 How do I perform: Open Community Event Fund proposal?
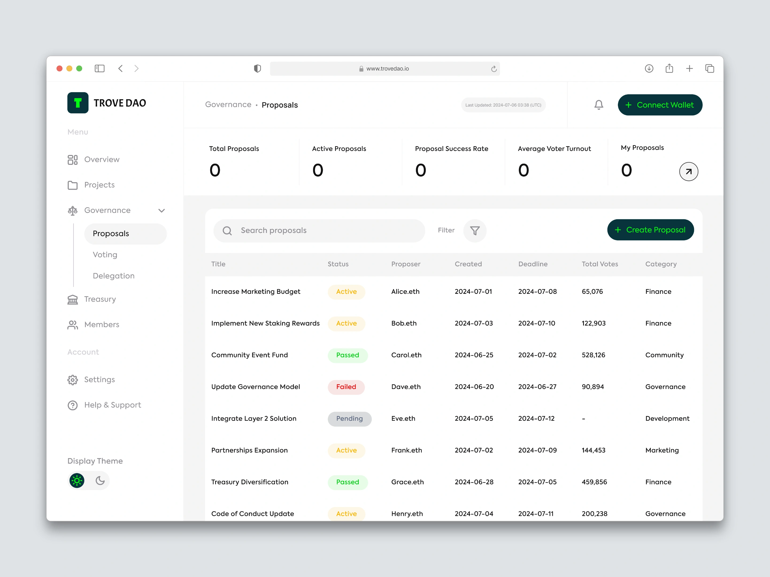[249, 355]
